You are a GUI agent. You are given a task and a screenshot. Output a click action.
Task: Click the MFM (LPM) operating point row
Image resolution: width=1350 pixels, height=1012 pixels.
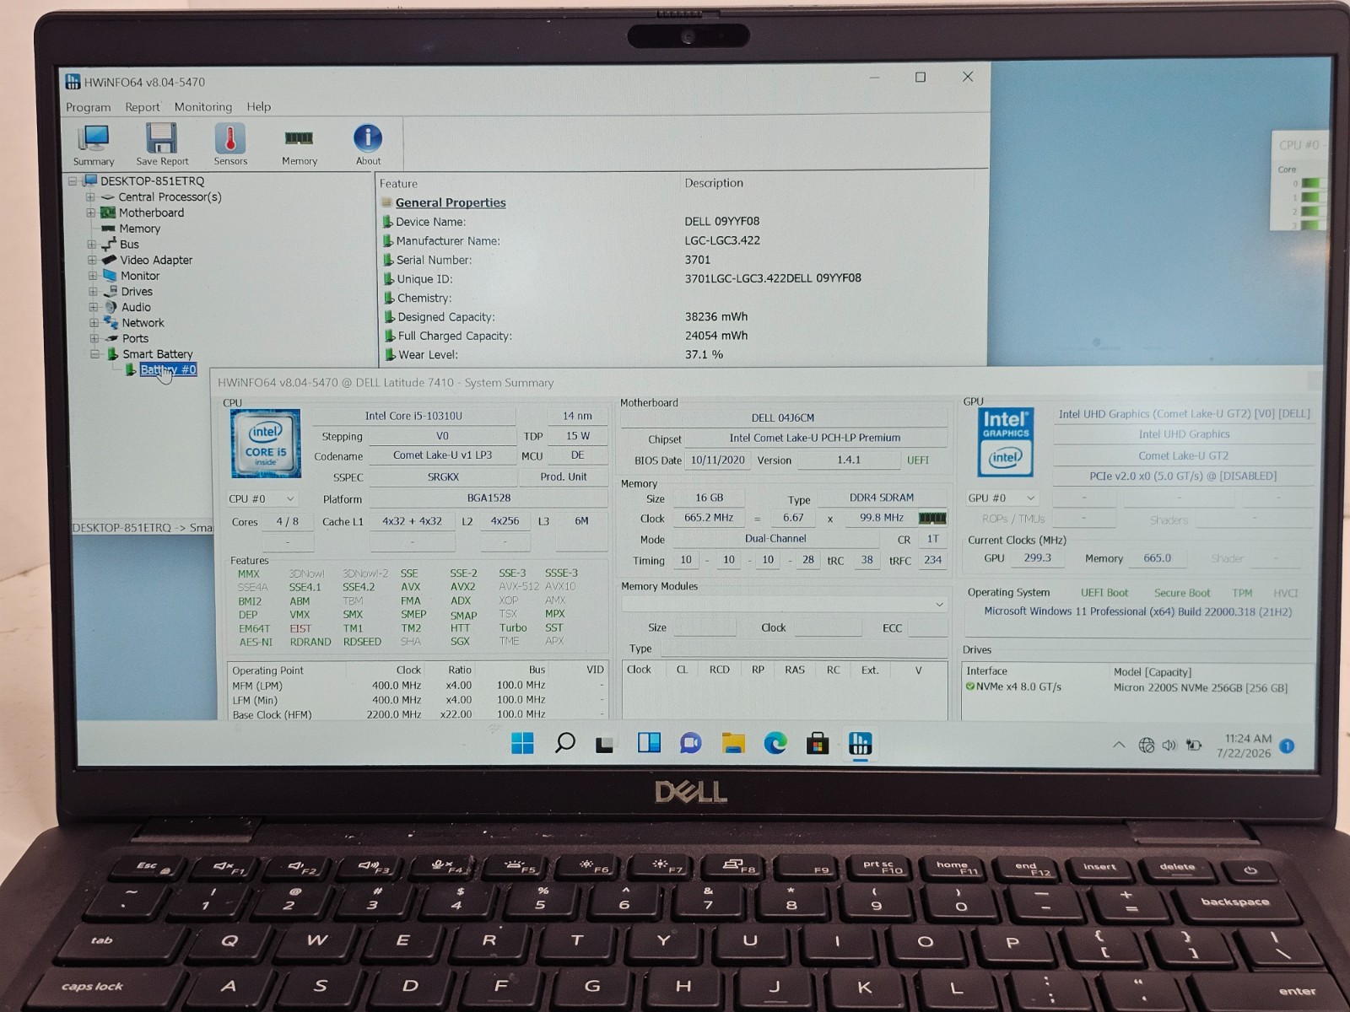coord(418,686)
